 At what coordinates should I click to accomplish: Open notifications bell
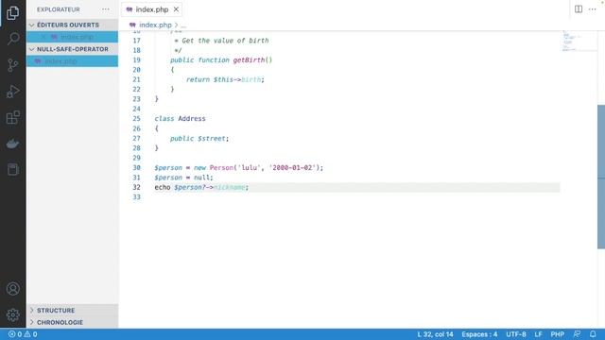pos(593,334)
